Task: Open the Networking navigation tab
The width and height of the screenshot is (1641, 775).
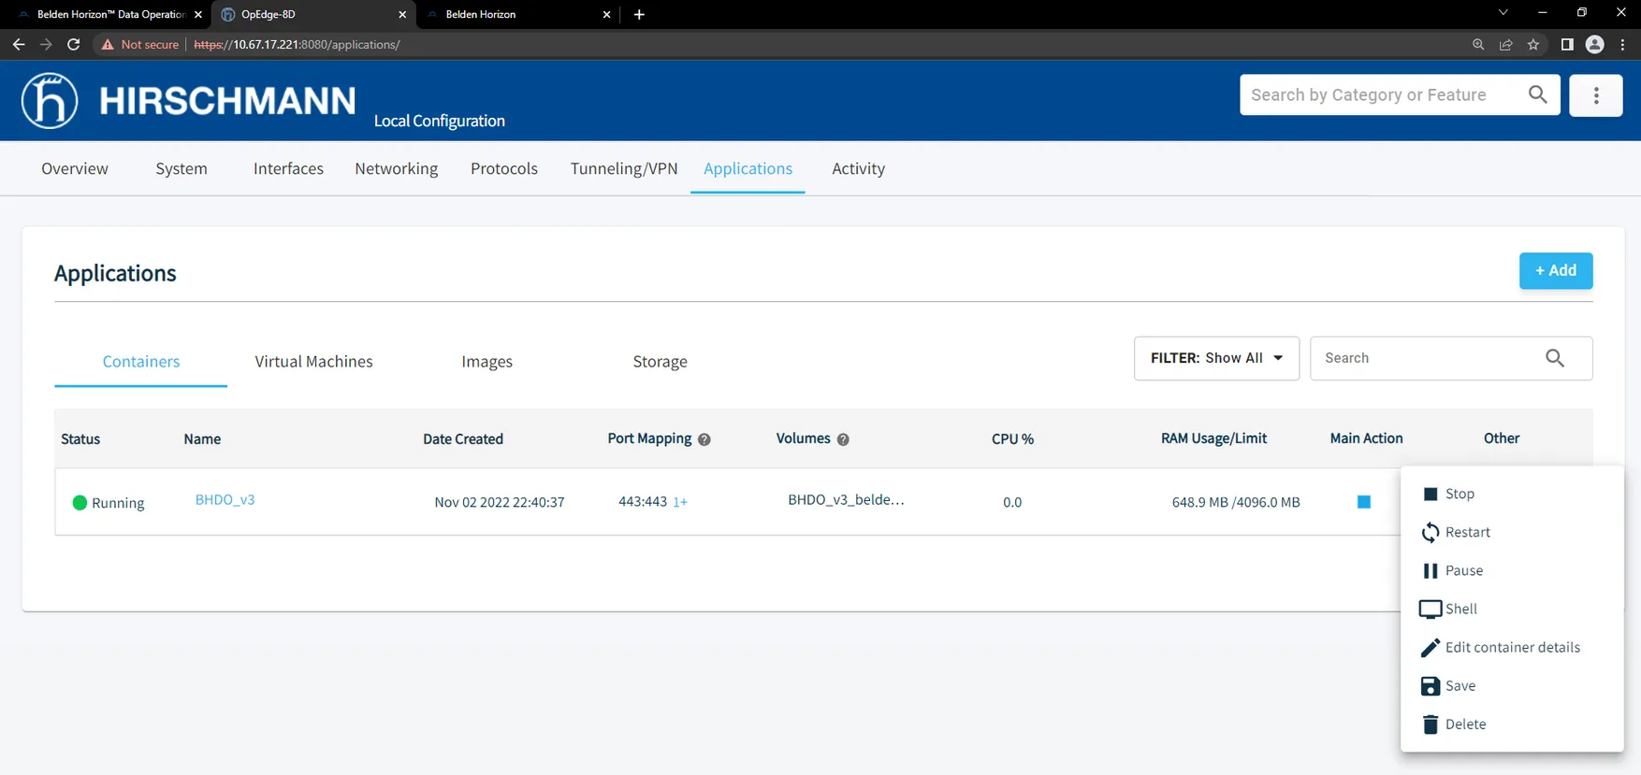Action: (396, 168)
